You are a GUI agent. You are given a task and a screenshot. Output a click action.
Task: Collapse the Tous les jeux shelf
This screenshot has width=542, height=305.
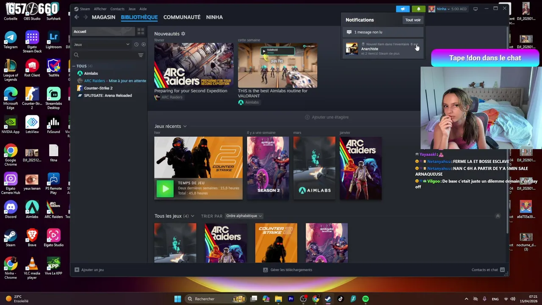(498, 216)
